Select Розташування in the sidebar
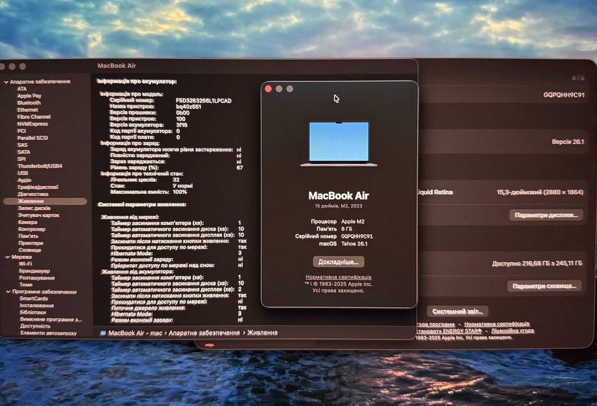 coord(37,278)
